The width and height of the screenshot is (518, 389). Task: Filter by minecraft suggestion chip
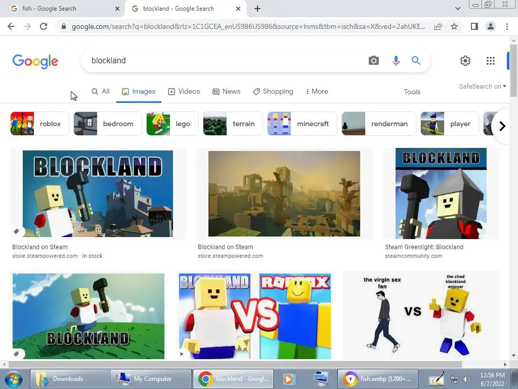(303, 124)
